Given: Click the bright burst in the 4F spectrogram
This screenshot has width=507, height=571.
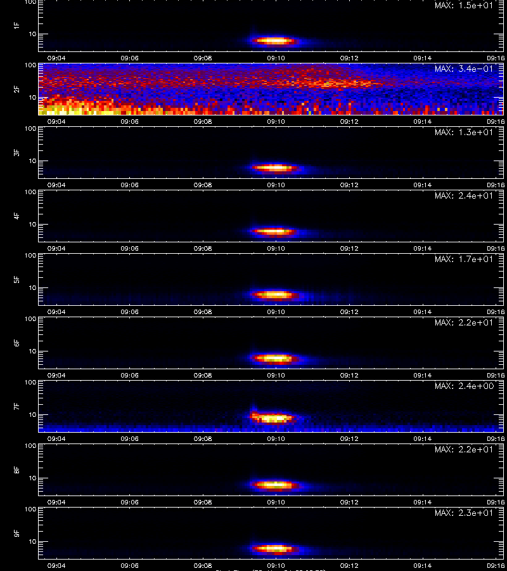Looking at the screenshot, I should pos(275,231).
